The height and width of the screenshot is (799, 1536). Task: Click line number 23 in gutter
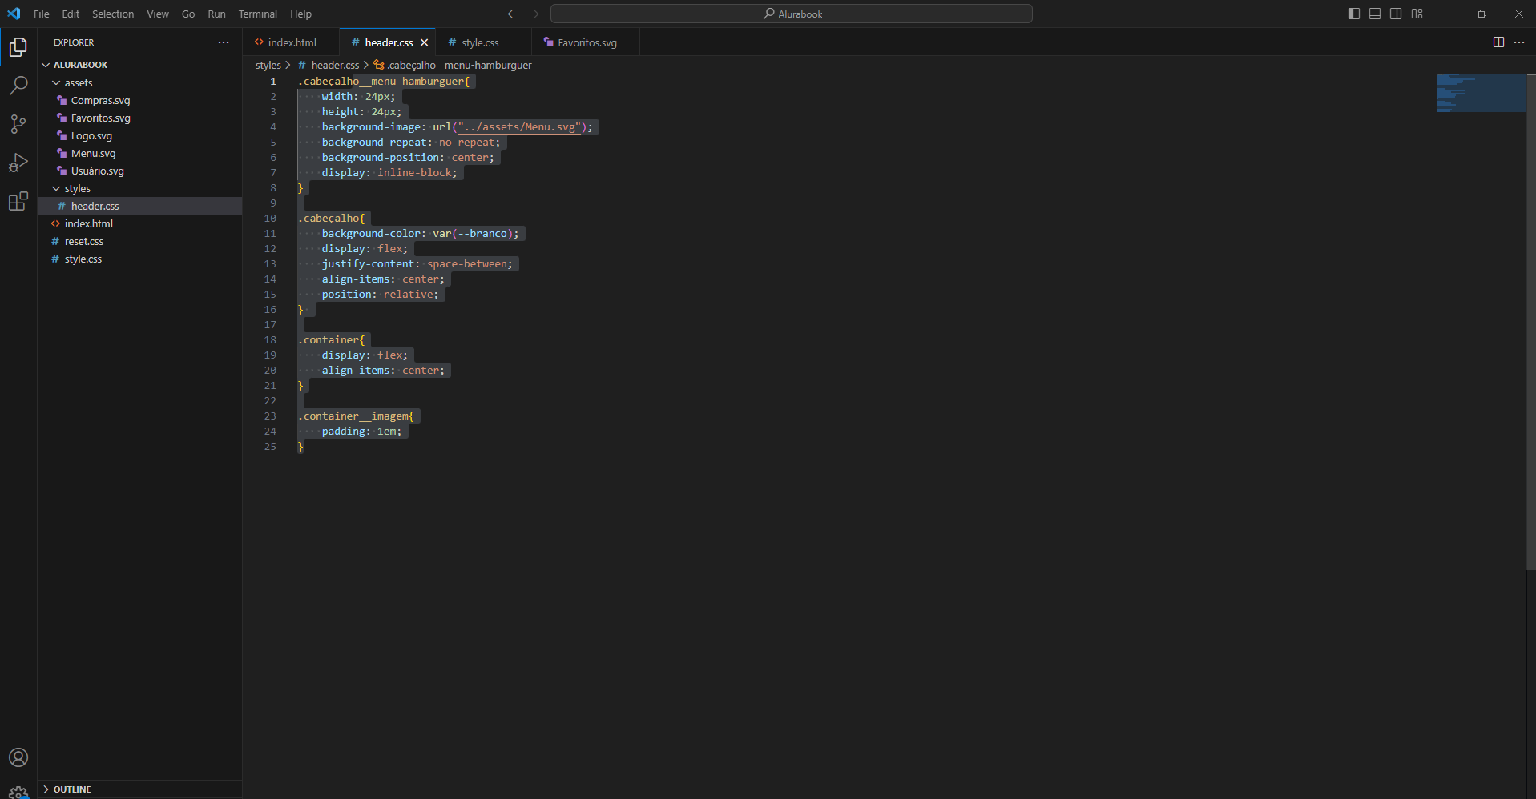(x=270, y=416)
